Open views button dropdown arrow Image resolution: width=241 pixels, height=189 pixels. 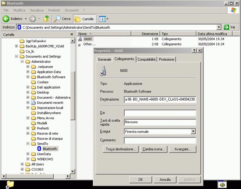[107, 19]
